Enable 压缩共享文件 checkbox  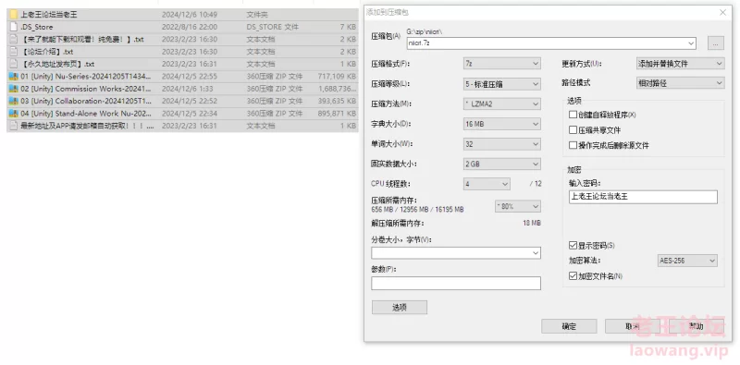[x=573, y=130]
